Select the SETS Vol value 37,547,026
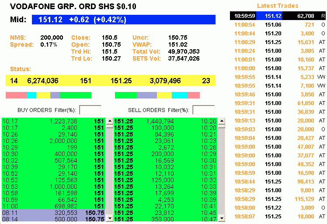Image resolution: width=327 pixels, height=224 pixels. point(184,58)
